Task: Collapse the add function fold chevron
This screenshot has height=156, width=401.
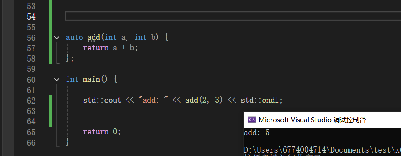Action: point(57,38)
